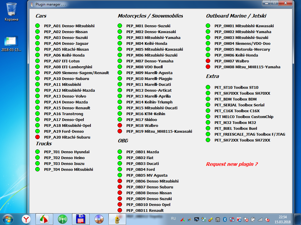301x225 pixels.
Task: Open the red-green umbrella app in the taskbar
Action: [x=44, y=219]
